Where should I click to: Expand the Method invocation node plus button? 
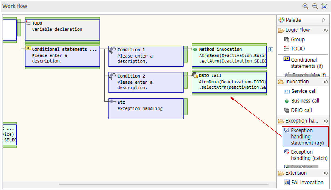click(270, 50)
